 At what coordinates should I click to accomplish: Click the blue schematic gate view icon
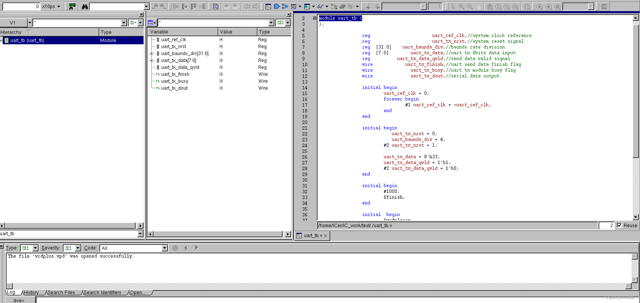(276, 7)
